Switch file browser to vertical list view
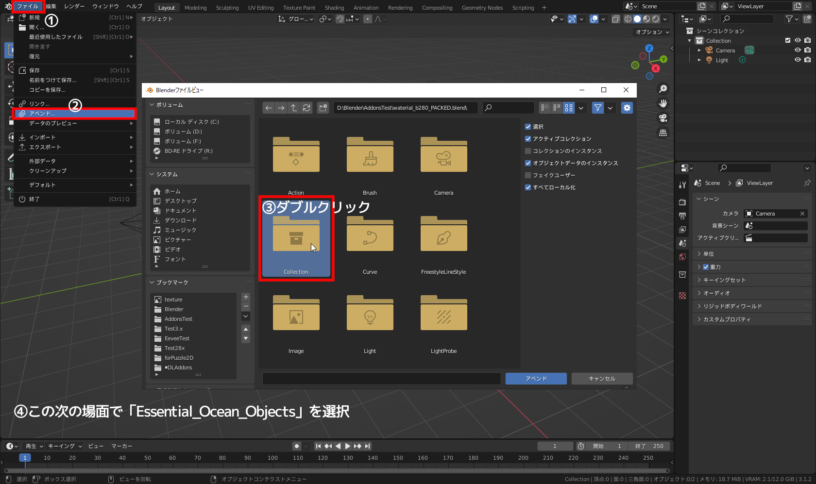This screenshot has height=484, width=816. [x=545, y=108]
